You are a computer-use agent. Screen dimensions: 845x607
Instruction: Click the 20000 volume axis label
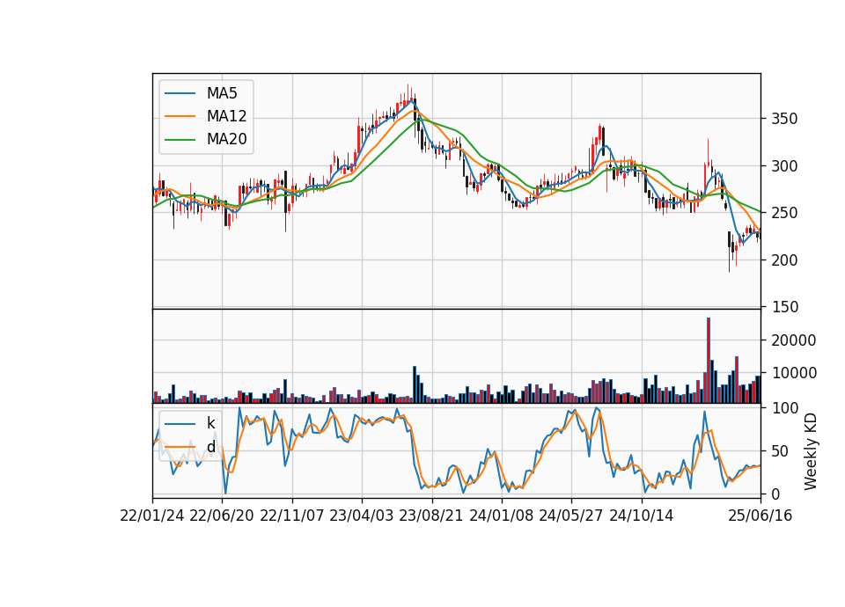(793, 340)
